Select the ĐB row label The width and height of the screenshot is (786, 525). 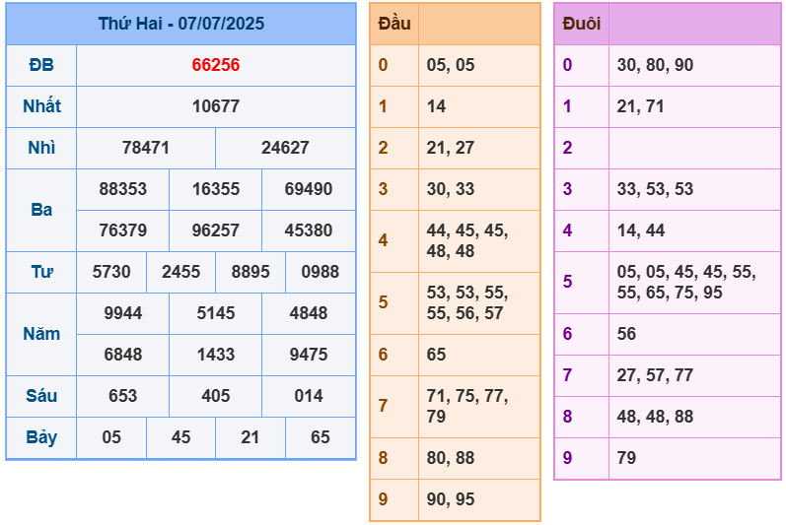click(x=41, y=65)
